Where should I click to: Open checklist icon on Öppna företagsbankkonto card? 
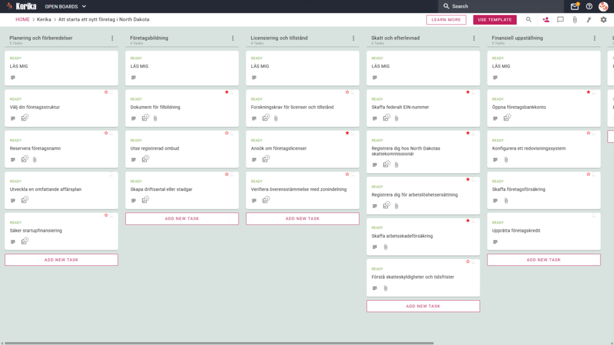(x=507, y=118)
